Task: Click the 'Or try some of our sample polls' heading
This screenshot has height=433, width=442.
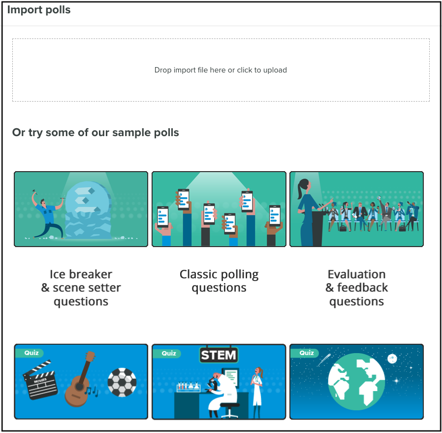Action: click(x=95, y=133)
